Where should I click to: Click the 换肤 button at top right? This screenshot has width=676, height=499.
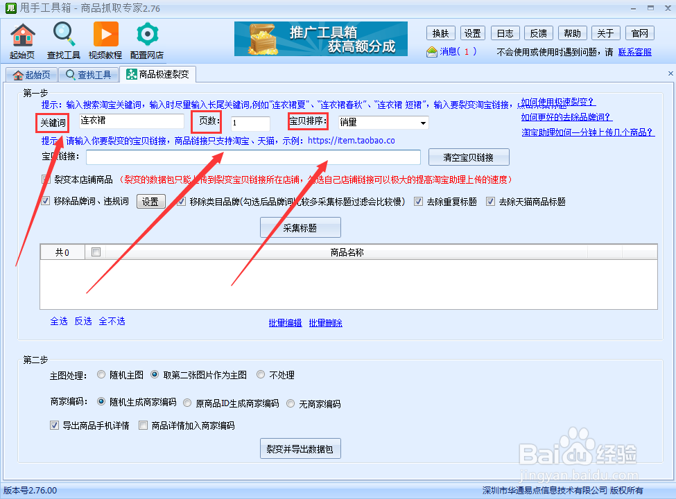pos(441,33)
